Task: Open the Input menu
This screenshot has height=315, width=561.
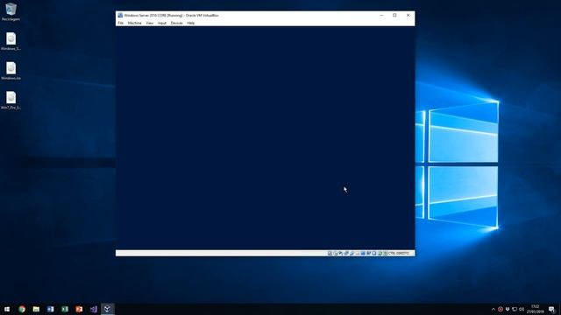Action: 162,23
